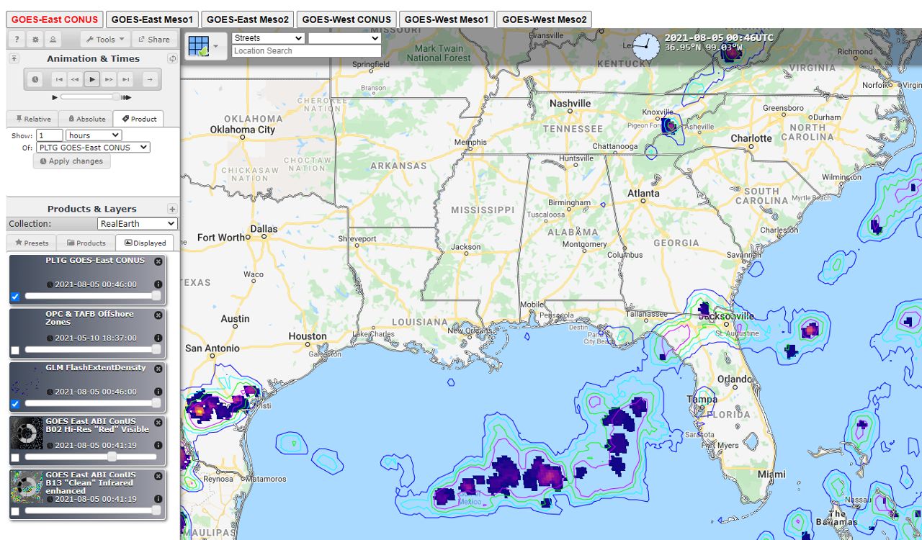Screen dimensions: 922x540
Task: Switch to GOES-West Meso2 tab
Action: point(545,19)
